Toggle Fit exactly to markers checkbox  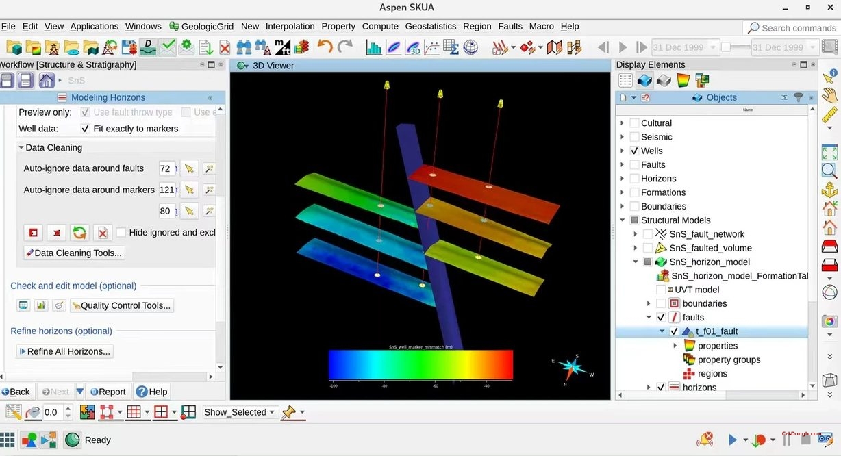(86, 129)
